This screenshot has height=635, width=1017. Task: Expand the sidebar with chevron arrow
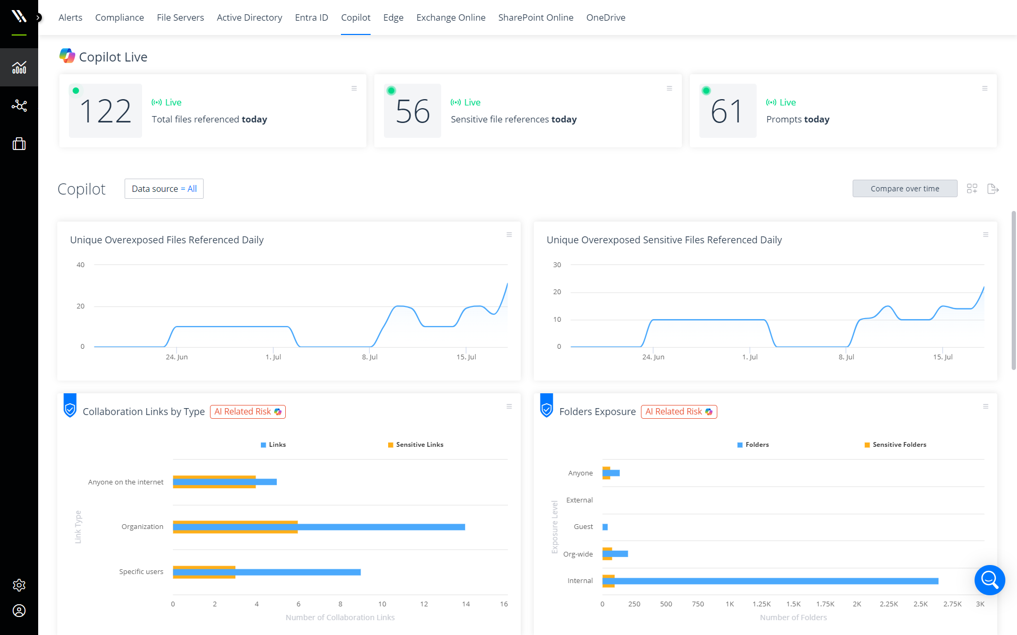pyautogui.click(x=38, y=17)
